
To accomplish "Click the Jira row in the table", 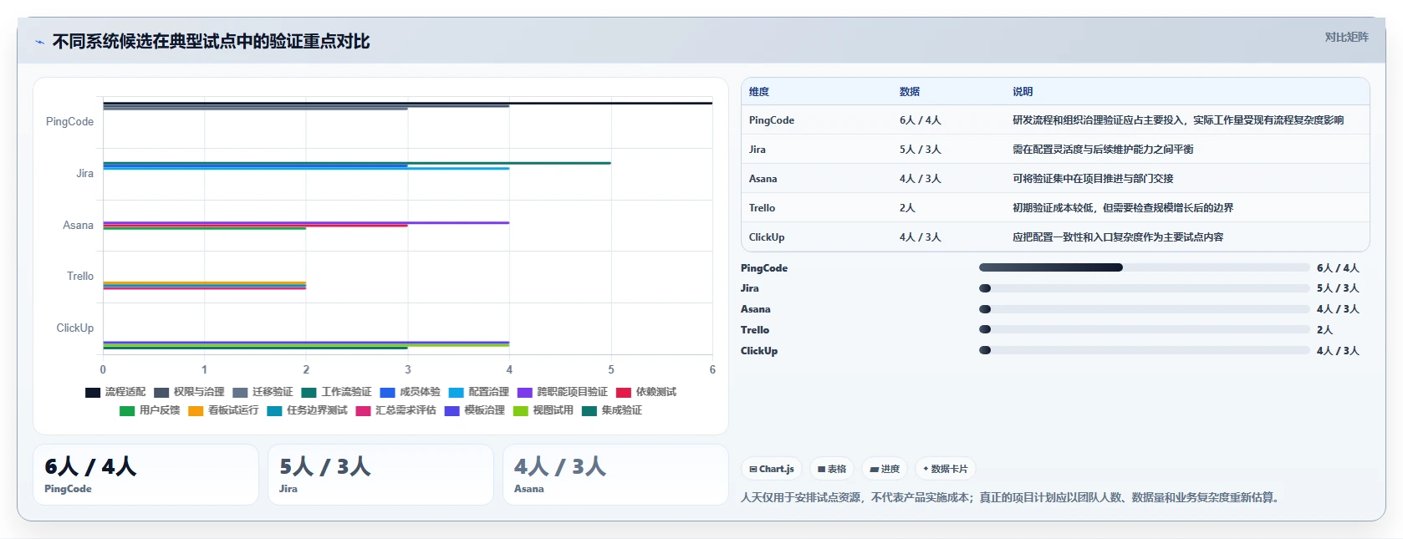I will [x=1055, y=150].
